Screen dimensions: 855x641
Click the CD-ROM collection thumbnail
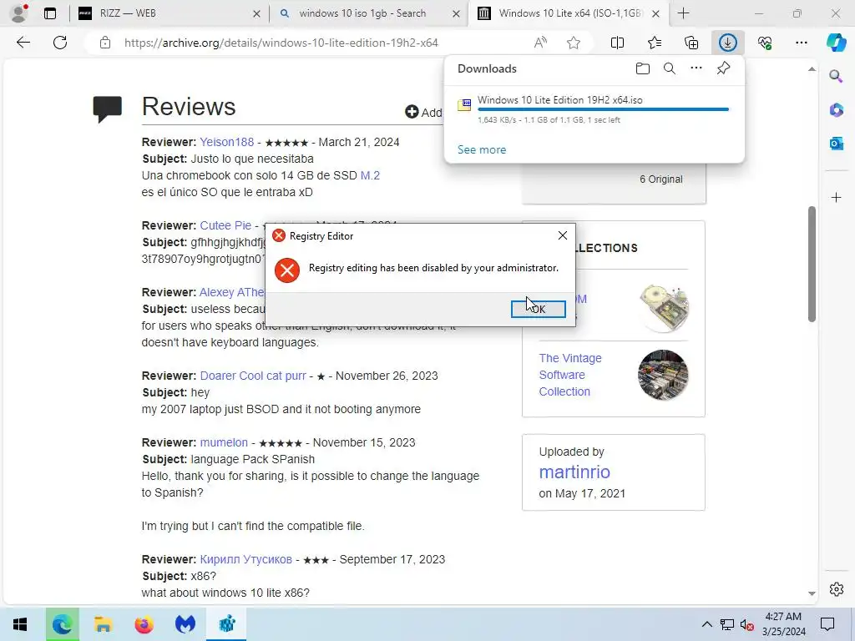[663, 308]
